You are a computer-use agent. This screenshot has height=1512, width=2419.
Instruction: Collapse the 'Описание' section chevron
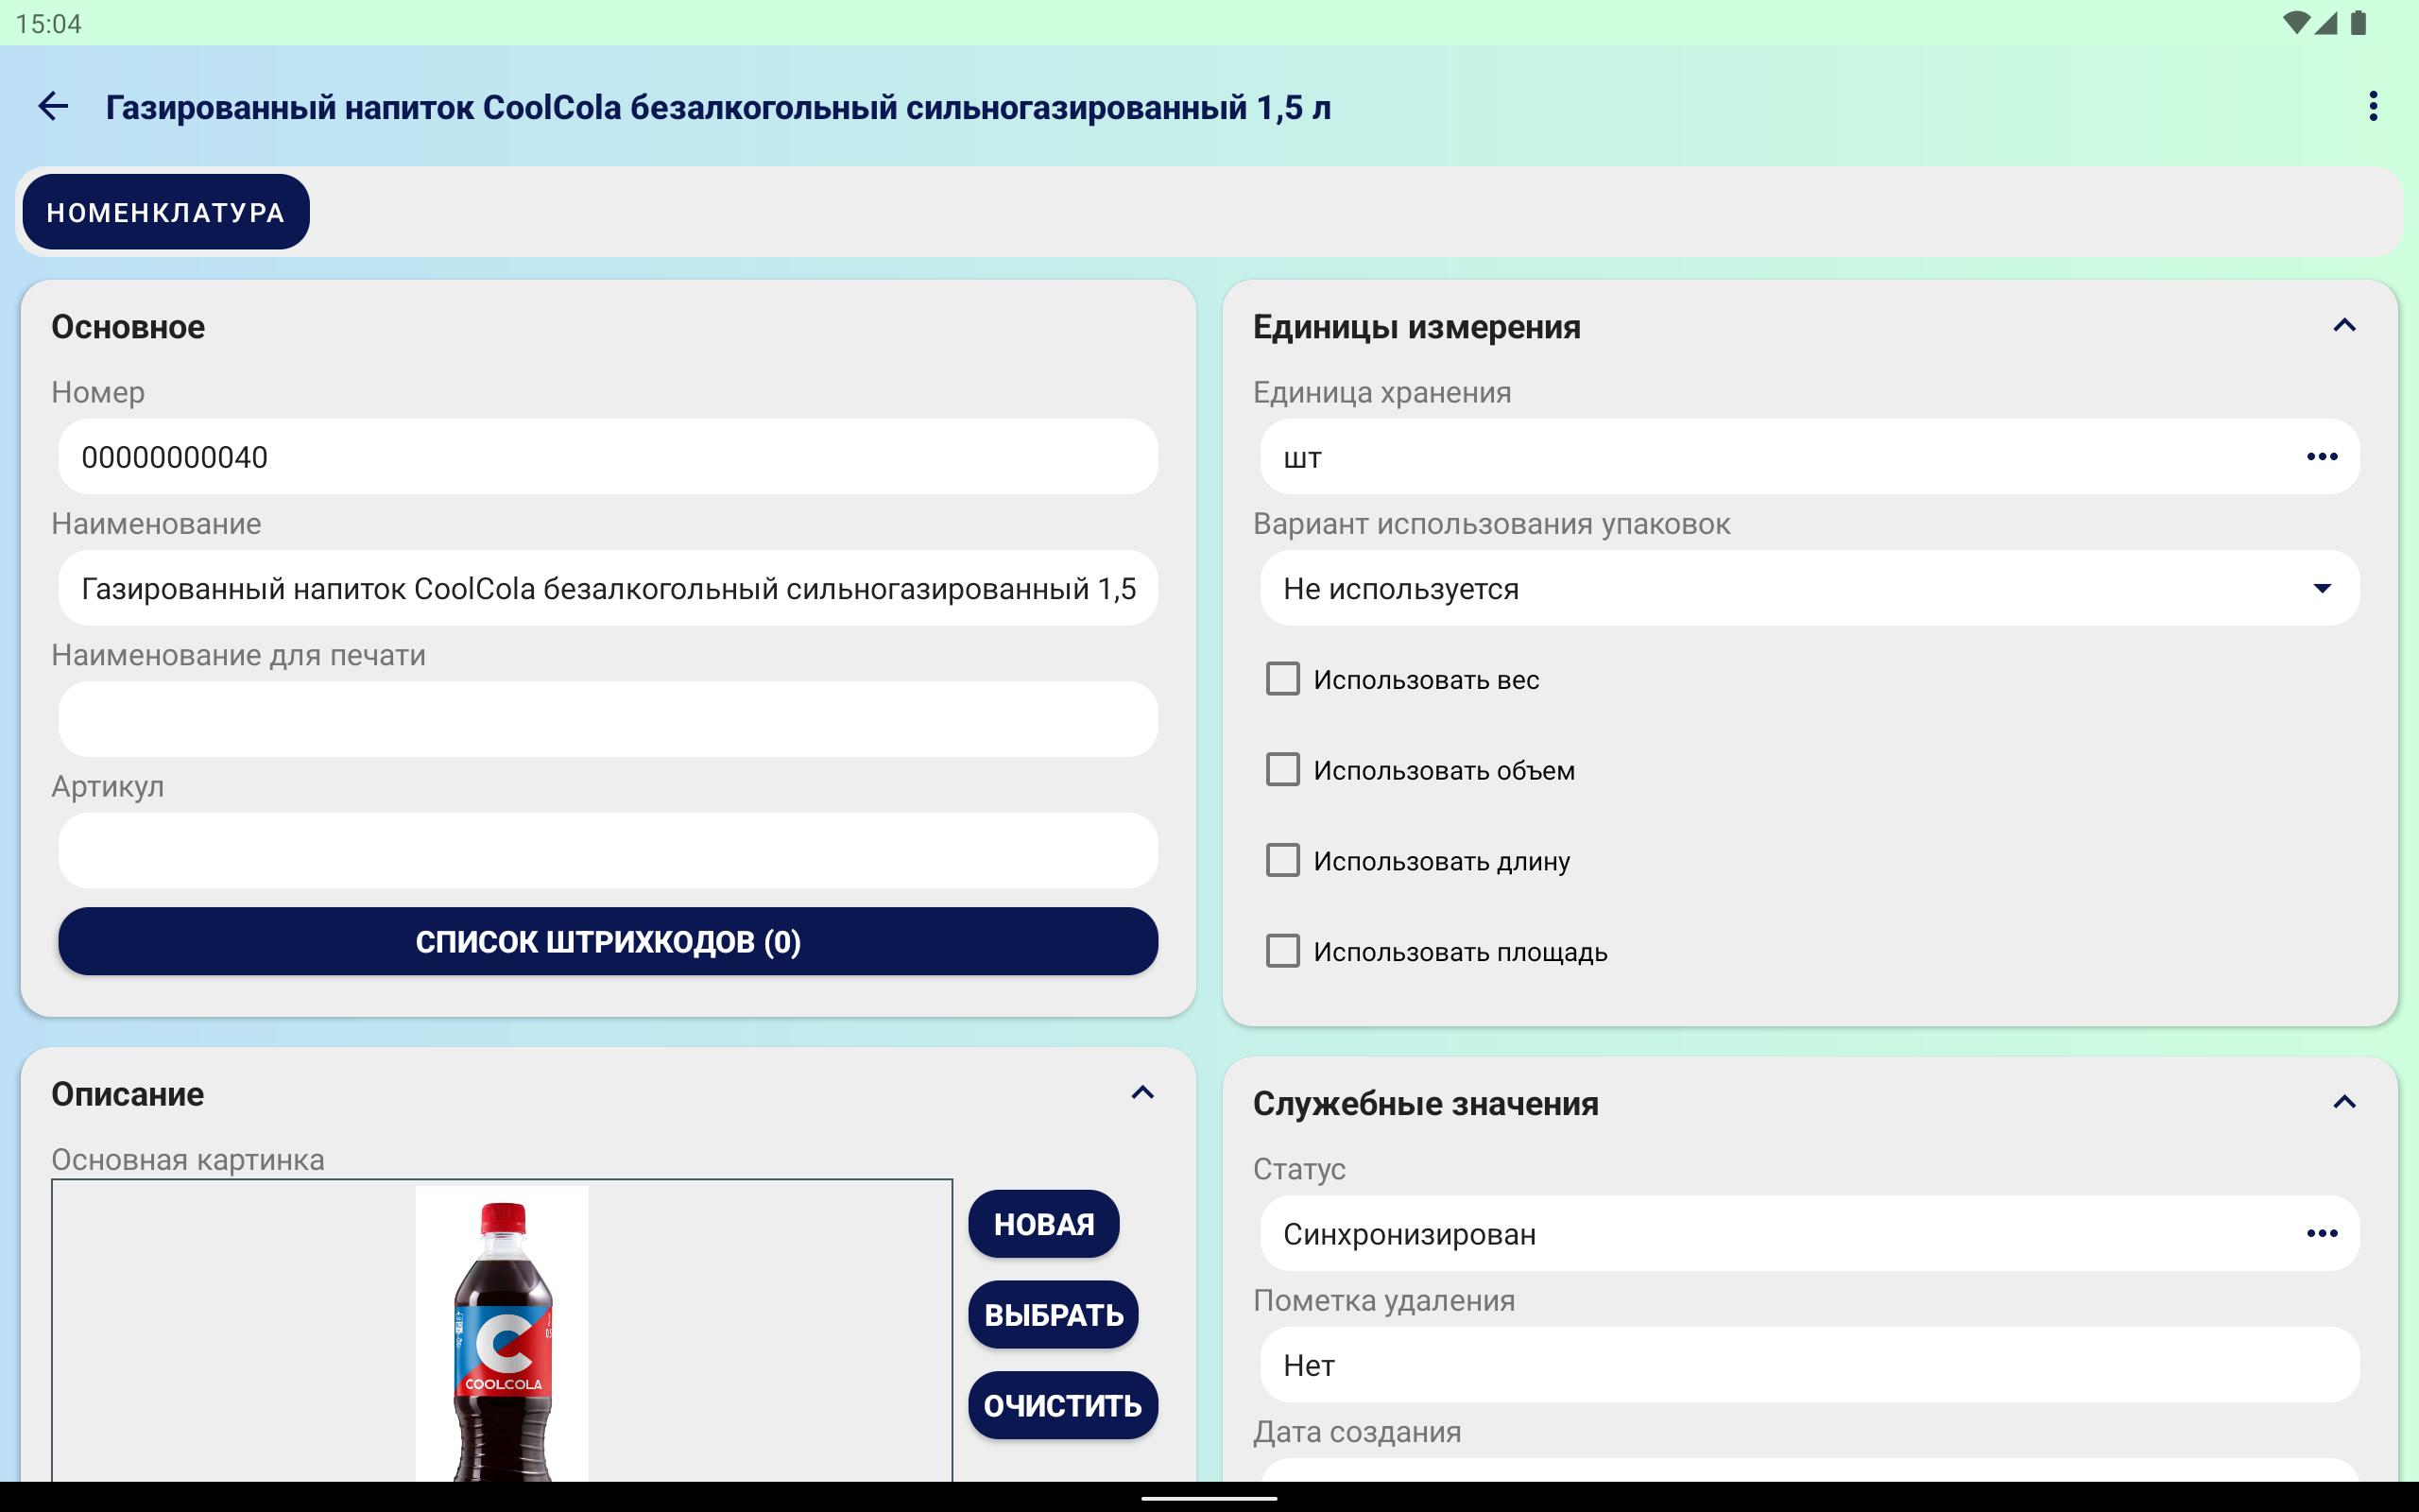coord(1142,1093)
